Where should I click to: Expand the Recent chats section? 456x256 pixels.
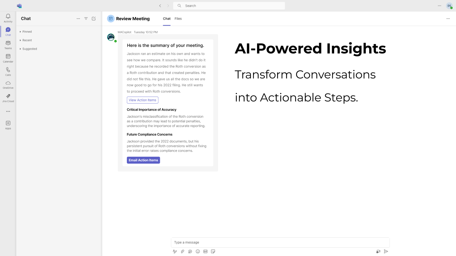tap(26, 40)
